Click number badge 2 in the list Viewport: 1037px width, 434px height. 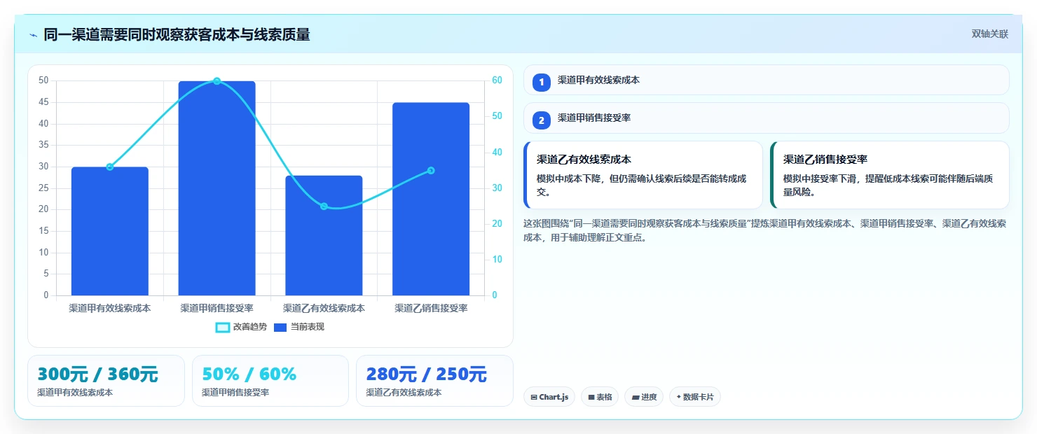[541, 120]
